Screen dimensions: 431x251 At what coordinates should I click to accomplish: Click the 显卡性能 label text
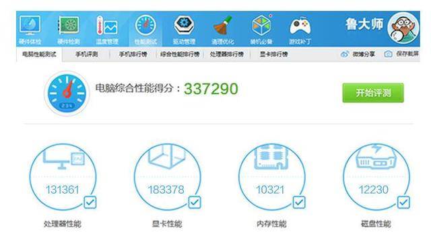click(x=167, y=224)
